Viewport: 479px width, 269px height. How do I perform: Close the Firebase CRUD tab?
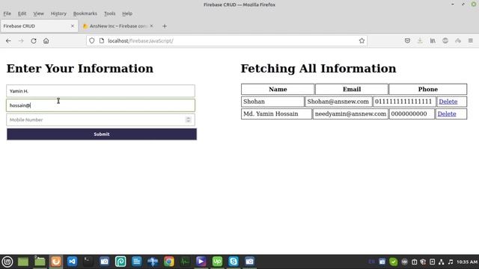click(x=73, y=26)
